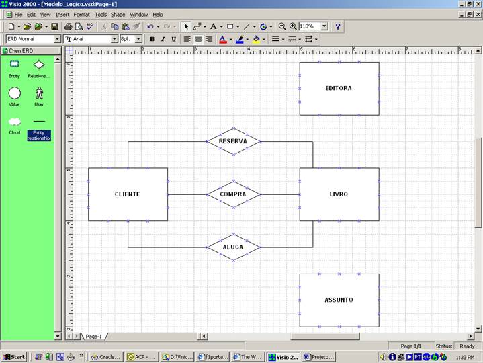The width and height of the screenshot is (483, 363).
Task: Align text right
Action: [209, 39]
